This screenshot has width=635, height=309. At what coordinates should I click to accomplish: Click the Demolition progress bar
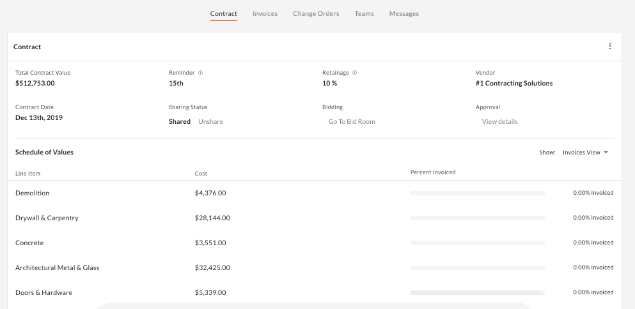click(x=478, y=193)
